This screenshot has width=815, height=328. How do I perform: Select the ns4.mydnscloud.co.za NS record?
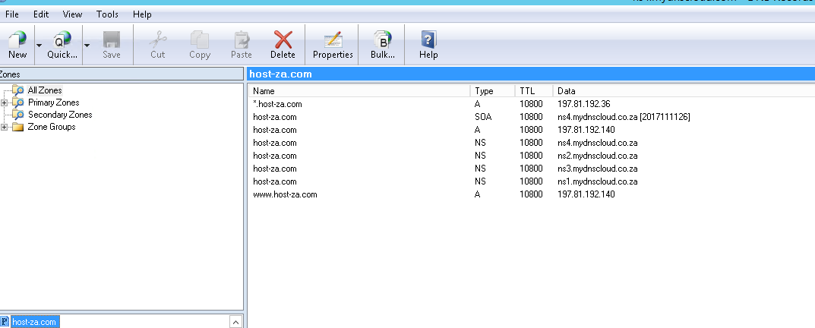tap(531, 143)
